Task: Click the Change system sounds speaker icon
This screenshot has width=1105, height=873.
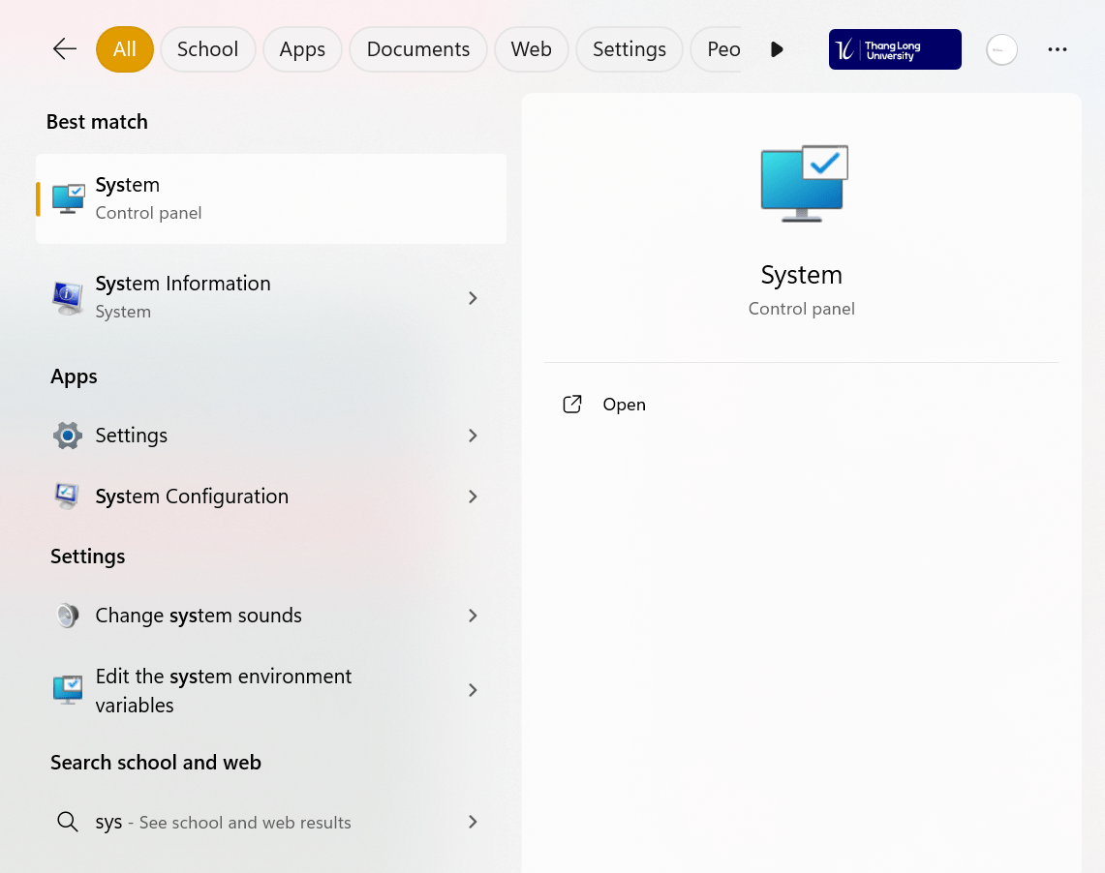Action: pyautogui.click(x=68, y=616)
